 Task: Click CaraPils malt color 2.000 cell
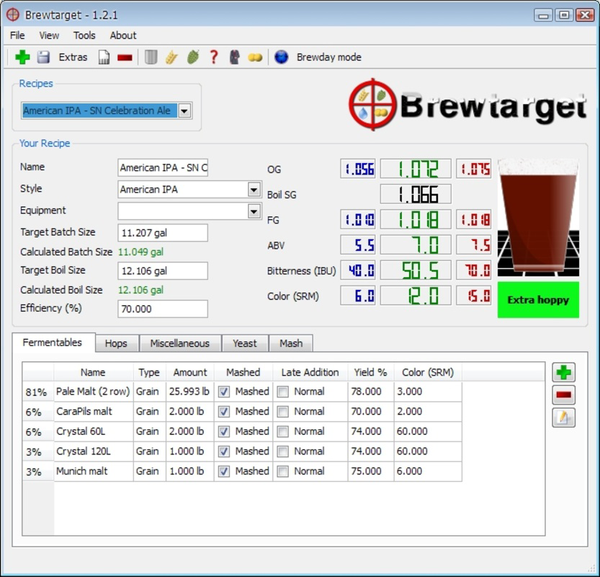pos(428,412)
